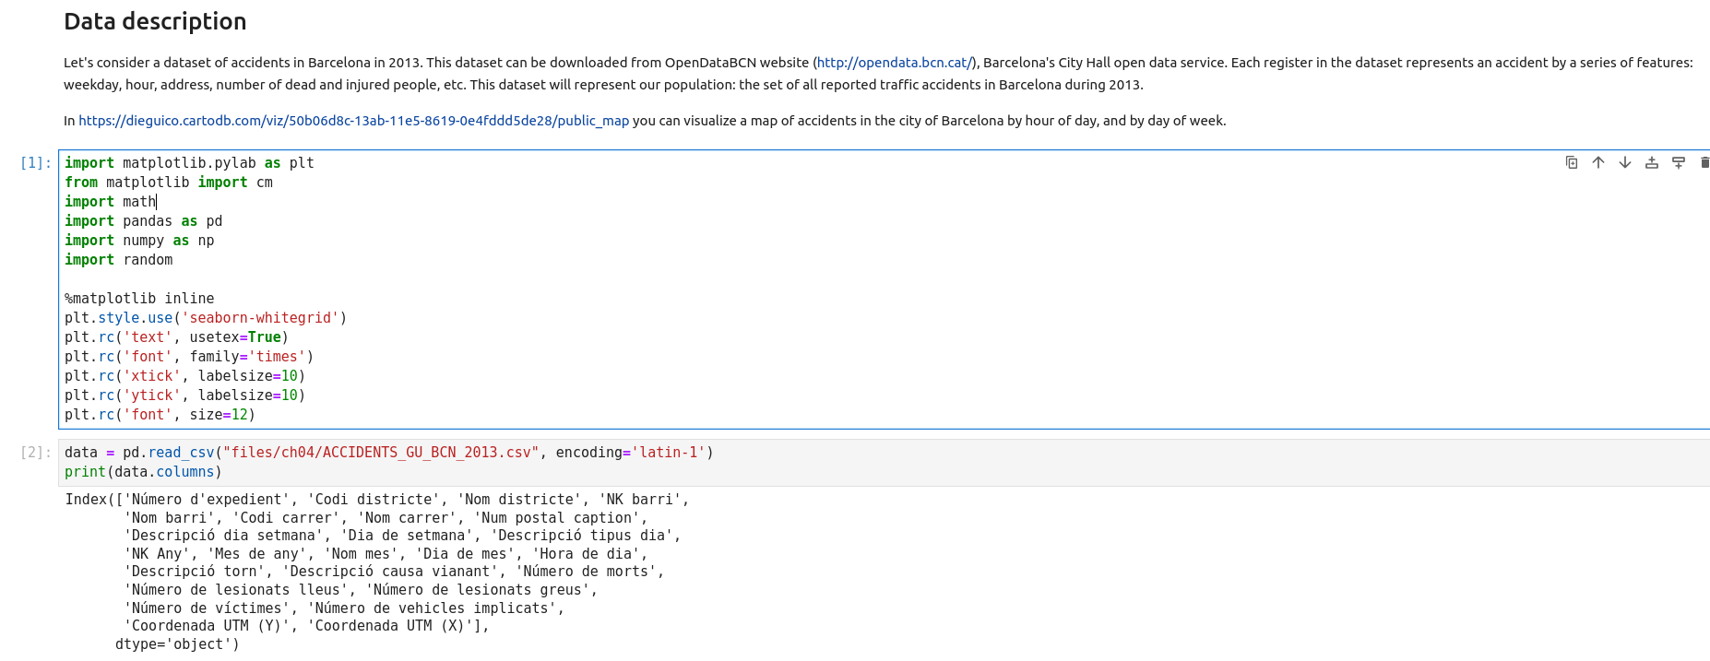This screenshot has width=1710, height=661.
Task: Move the active cell down
Action: [x=1625, y=162]
